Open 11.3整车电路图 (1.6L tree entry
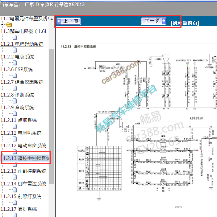The width and height of the screenshot is (217, 217). pos(24,31)
